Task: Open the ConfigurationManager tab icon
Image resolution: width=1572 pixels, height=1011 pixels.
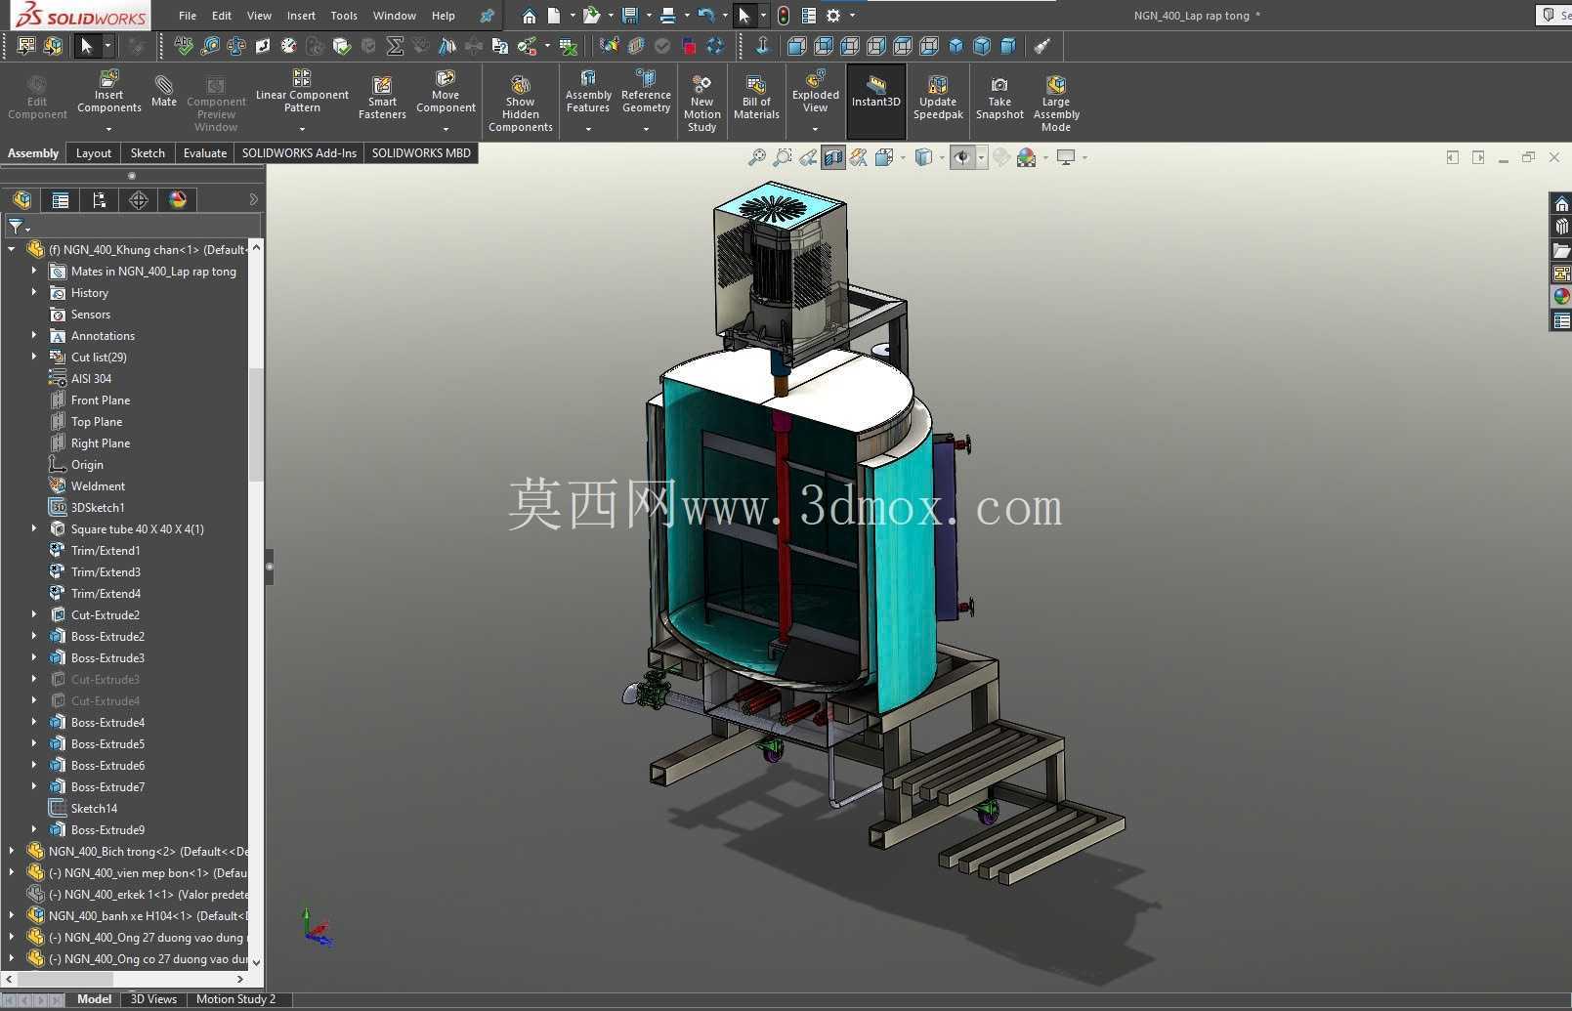Action: click(100, 200)
